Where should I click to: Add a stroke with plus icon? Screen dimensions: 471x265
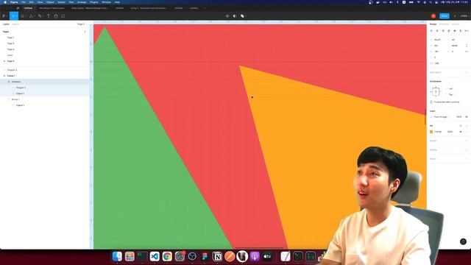tap(467, 141)
